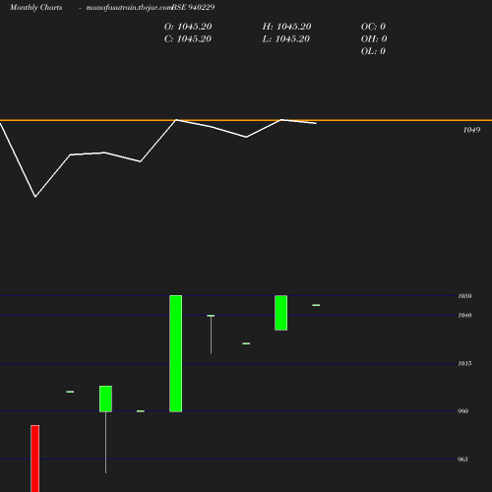This screenshot has width=492, height=492.
Task: Click the Monthly Charts title text
Action: click(x=36, y=7)
